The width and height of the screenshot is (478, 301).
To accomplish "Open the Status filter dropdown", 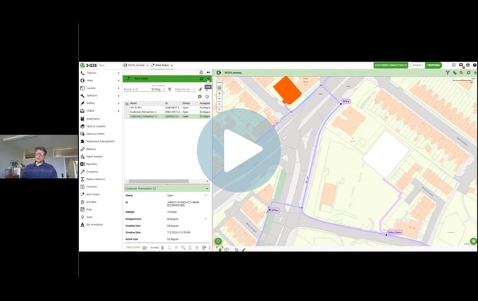I will (185, 89).
